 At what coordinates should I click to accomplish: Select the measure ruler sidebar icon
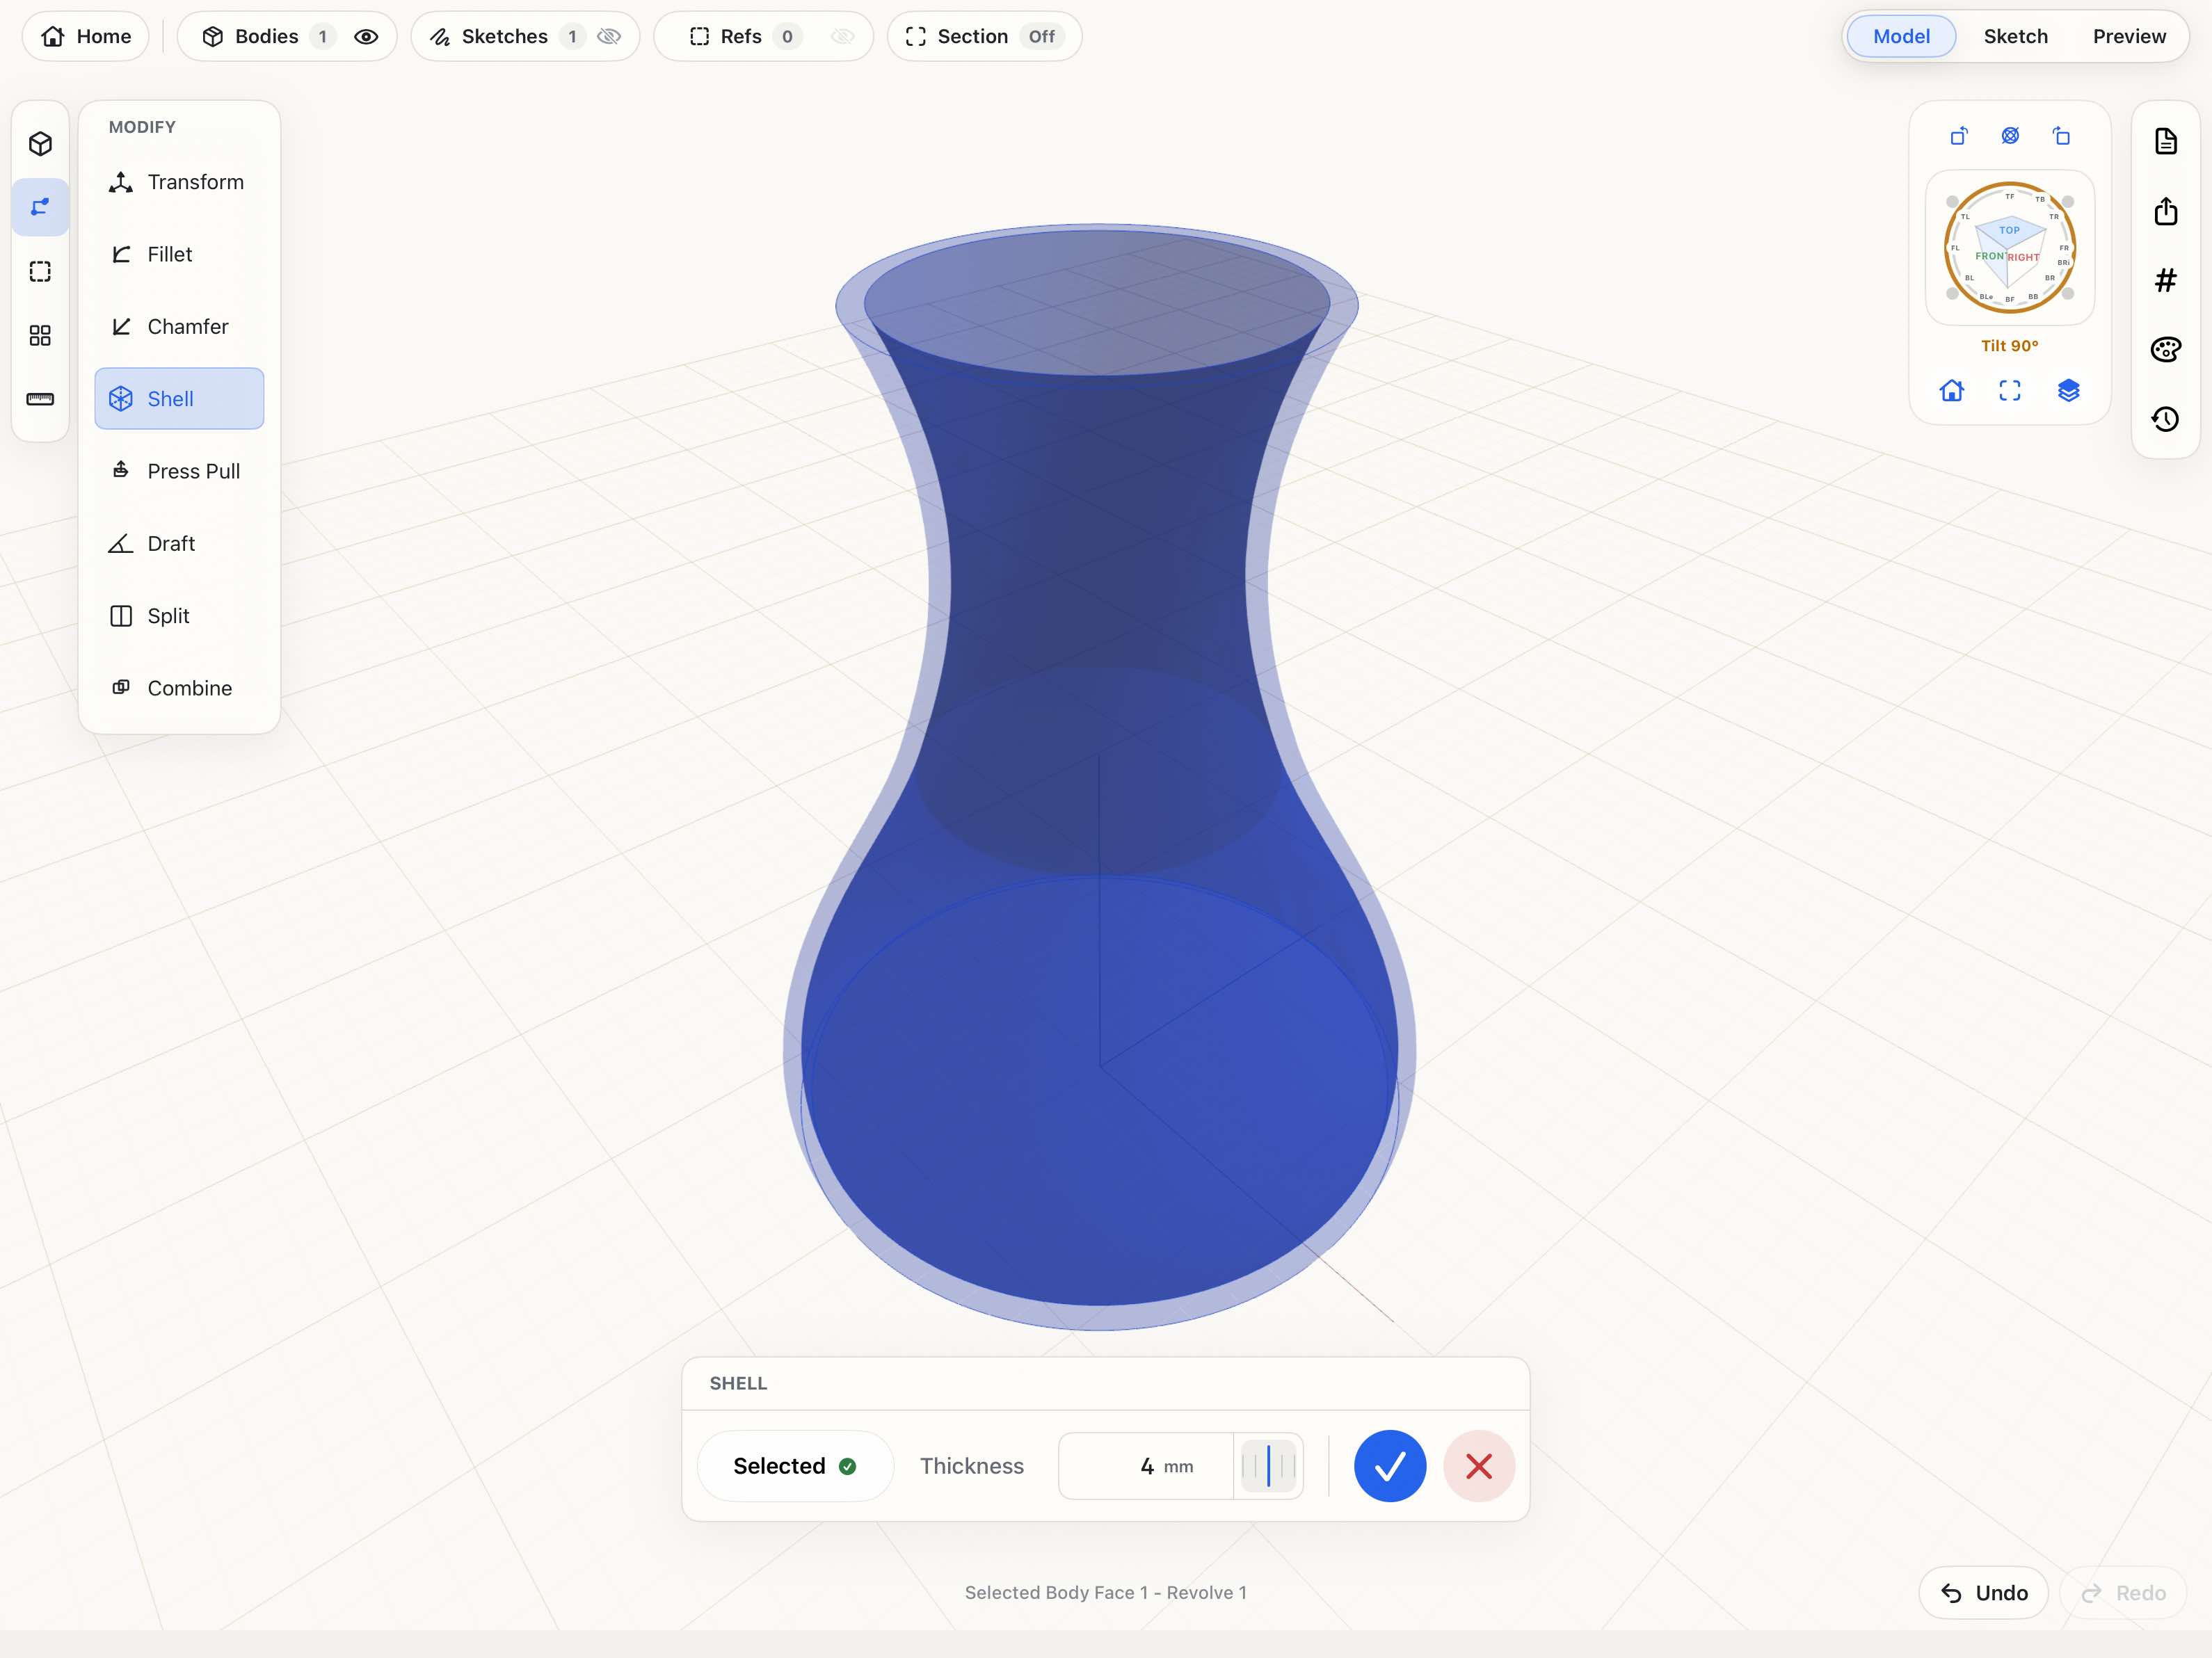tap(40, 399)
